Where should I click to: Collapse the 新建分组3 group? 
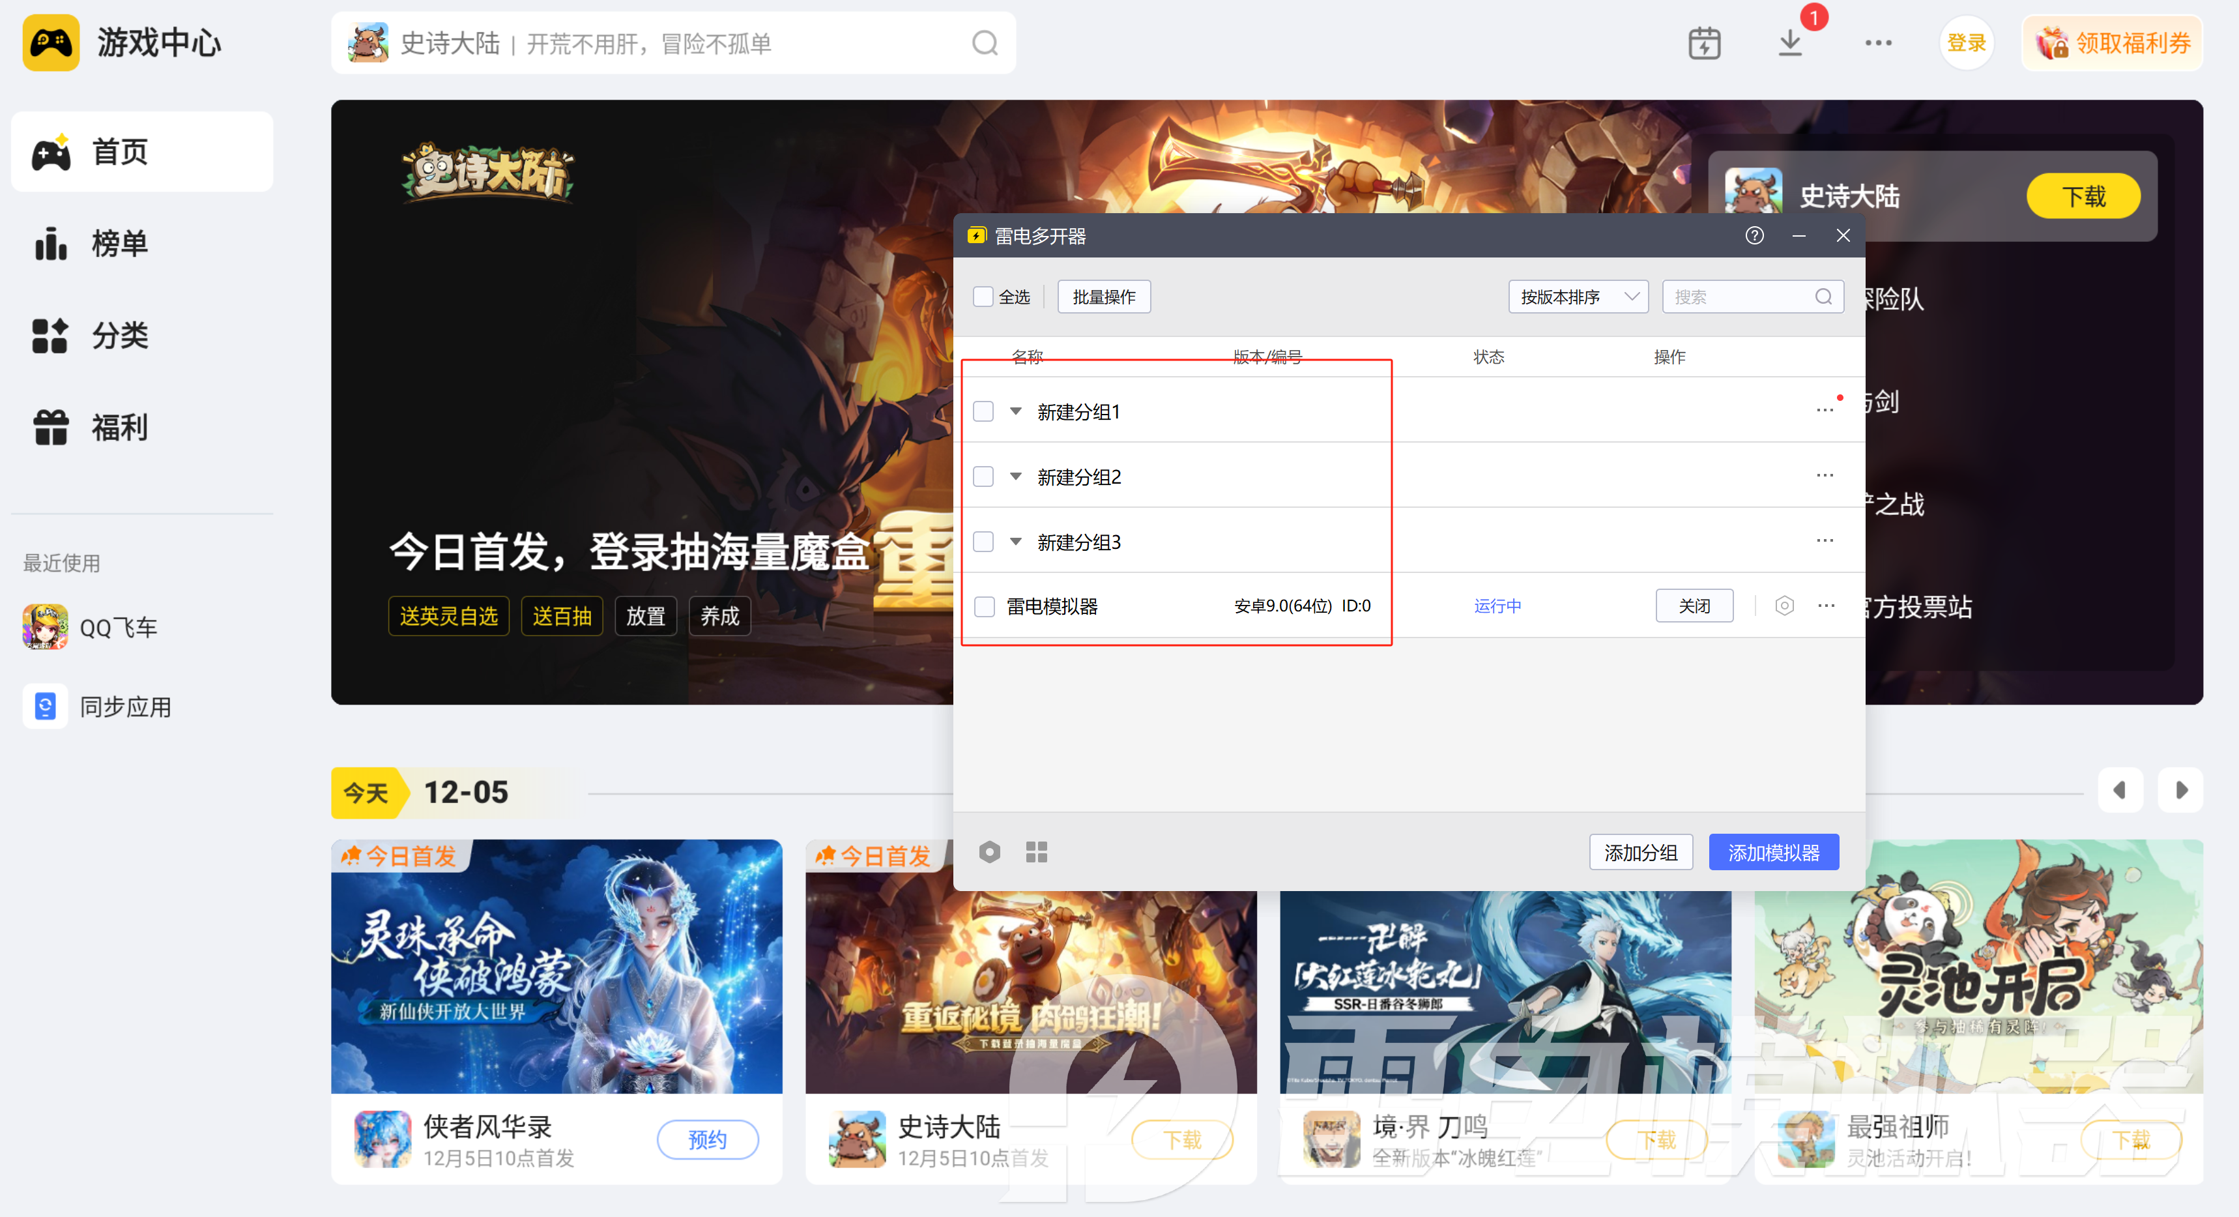1015,540
